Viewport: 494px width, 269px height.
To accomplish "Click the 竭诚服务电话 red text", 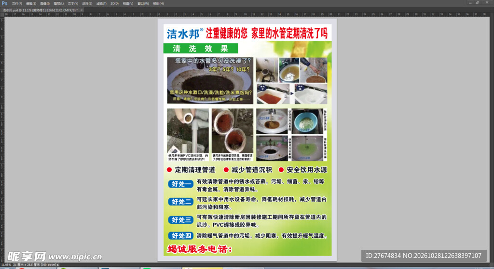I will click(x=199, y=249).
